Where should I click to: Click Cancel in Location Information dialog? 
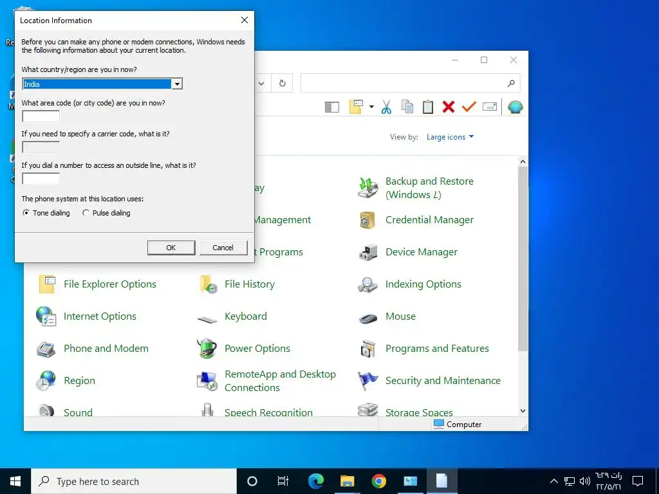pyautogui.click(x=223, y=248)
